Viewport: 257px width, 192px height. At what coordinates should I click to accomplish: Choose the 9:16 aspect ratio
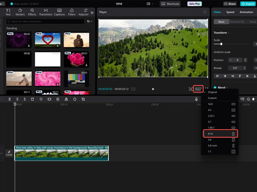tap(220, 134)
